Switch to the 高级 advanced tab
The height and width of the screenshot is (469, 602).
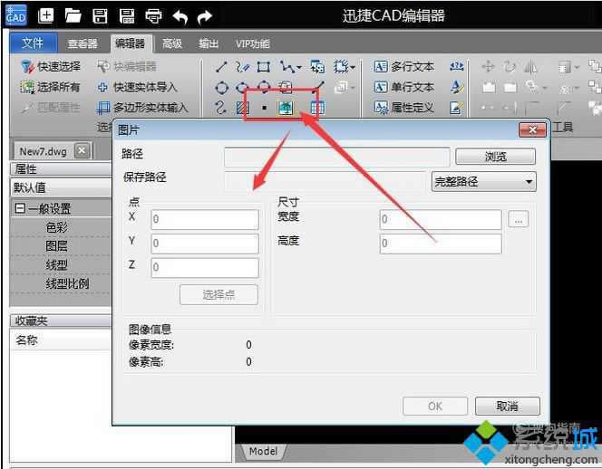[x=171, y=43]
